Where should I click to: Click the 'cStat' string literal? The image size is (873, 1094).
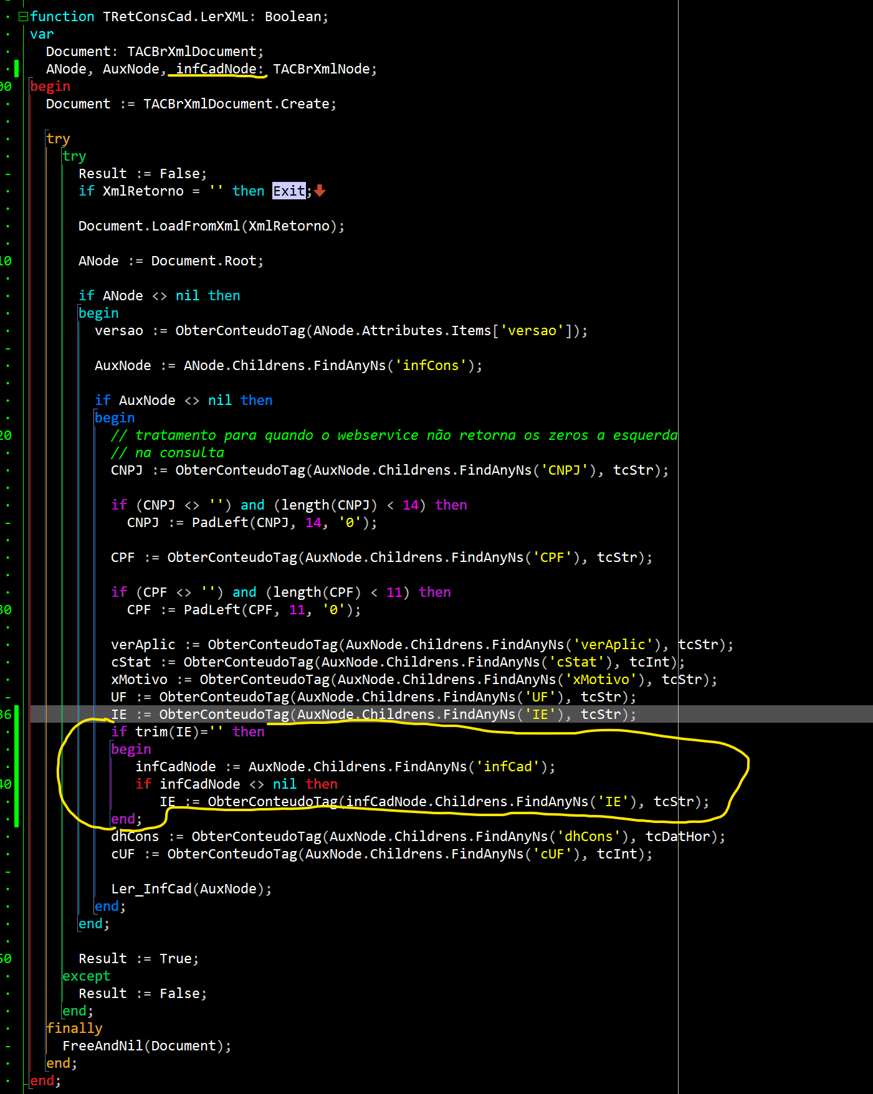click(x=576, y=662)
